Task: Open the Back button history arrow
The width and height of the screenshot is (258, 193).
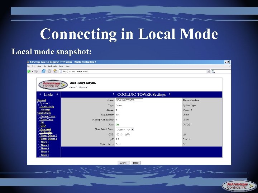Action: pyautogui.click(x=32, y=71)
